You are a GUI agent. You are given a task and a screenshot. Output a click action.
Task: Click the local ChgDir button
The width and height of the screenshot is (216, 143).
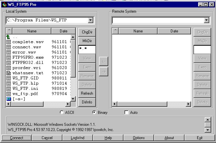pyautogui.click(x=87, y=32)
